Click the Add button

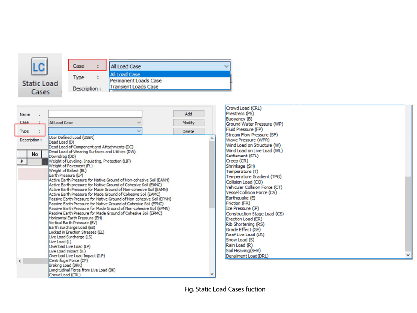(189, 114)
